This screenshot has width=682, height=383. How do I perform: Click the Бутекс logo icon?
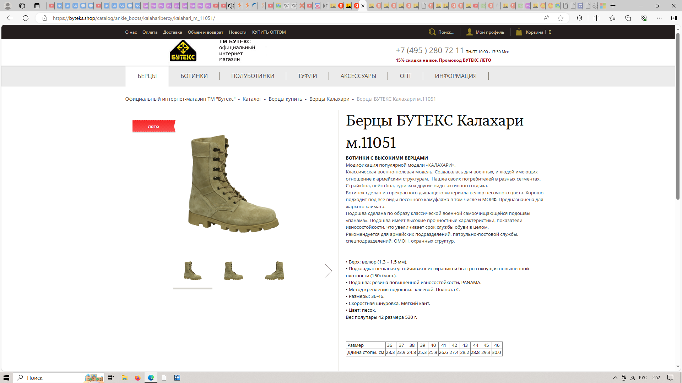[183, 51]
